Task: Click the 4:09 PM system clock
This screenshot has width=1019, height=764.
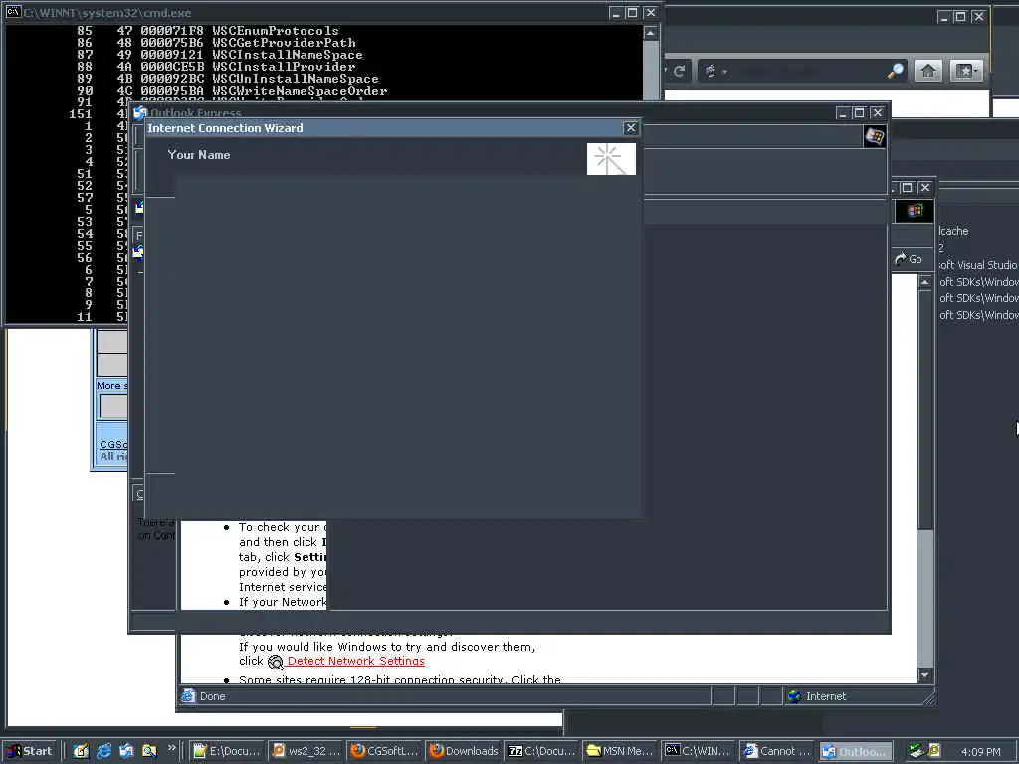Action: (980, 752)
